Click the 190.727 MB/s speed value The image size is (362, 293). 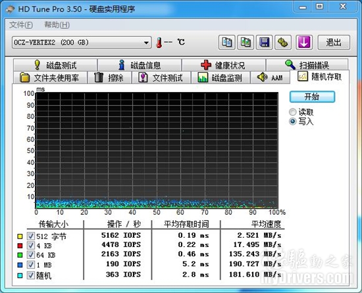[255, 264]
